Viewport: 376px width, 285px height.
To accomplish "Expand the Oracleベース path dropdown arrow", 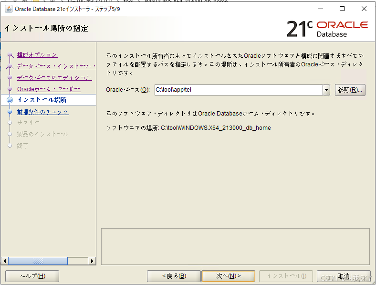I will (326, 90).
